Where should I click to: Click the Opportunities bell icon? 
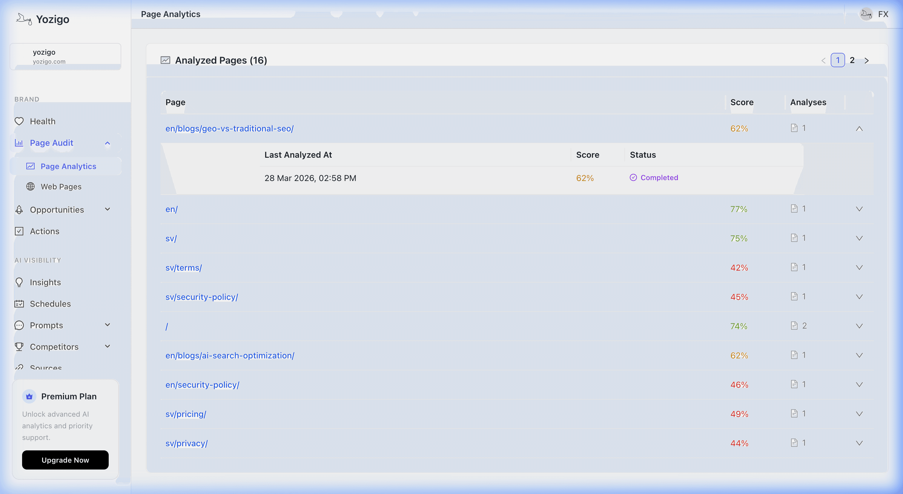pos(19,210)
